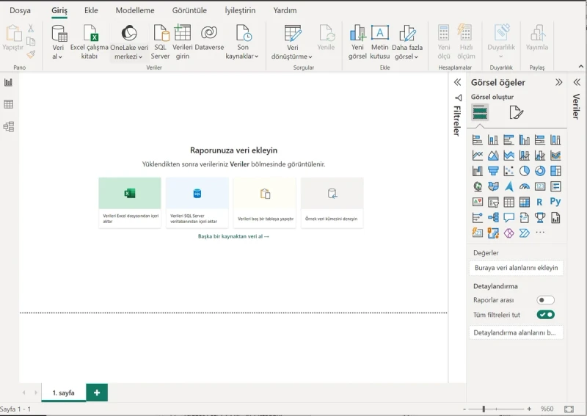Add a treemap visual
Screen dimensions: 587x416
(555, 171)
